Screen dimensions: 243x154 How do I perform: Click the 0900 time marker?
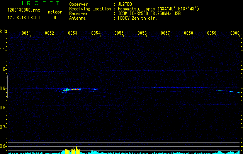point(235,33)
